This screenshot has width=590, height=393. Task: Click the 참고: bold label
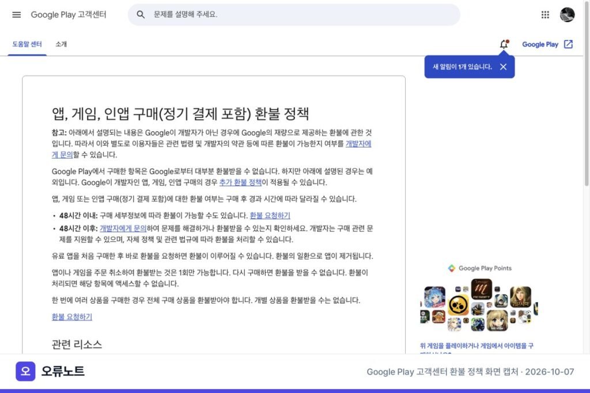(x=59, y=132)
